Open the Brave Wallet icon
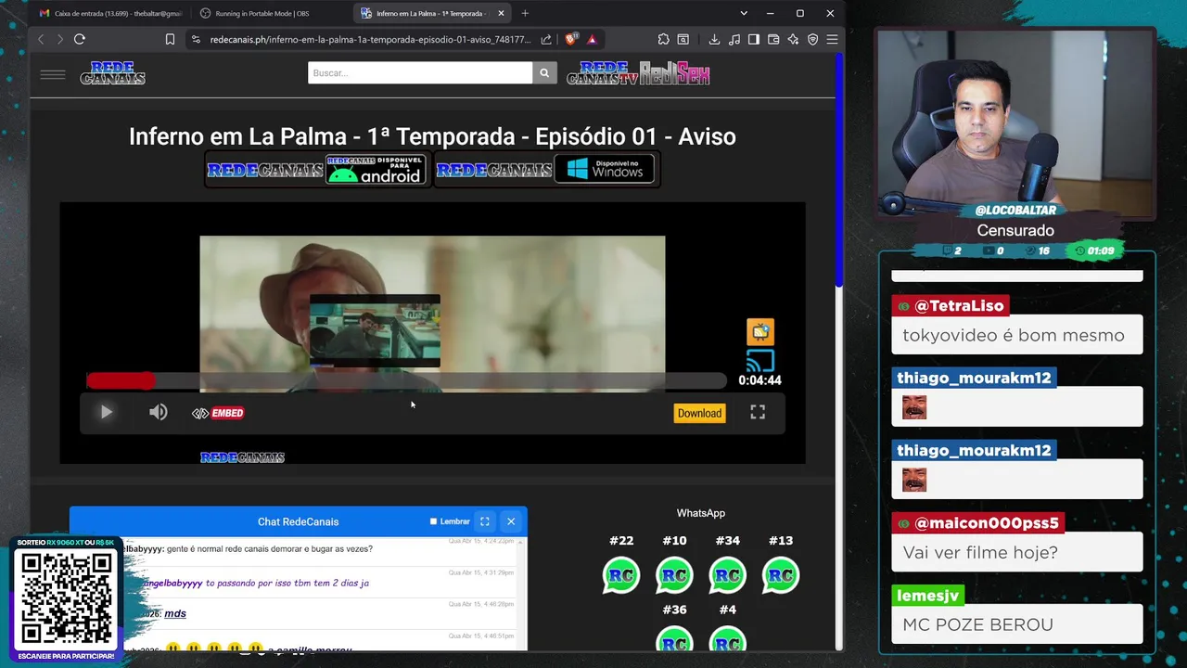 click(773, 39)
